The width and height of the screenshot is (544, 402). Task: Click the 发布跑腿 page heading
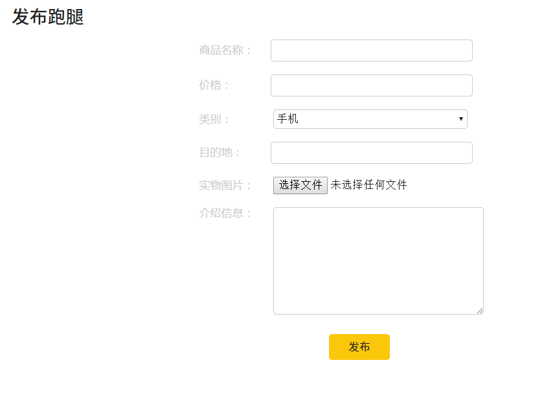coord(48,17)
